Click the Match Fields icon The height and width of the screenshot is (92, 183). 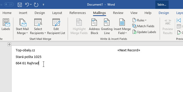tap(134, 26)
